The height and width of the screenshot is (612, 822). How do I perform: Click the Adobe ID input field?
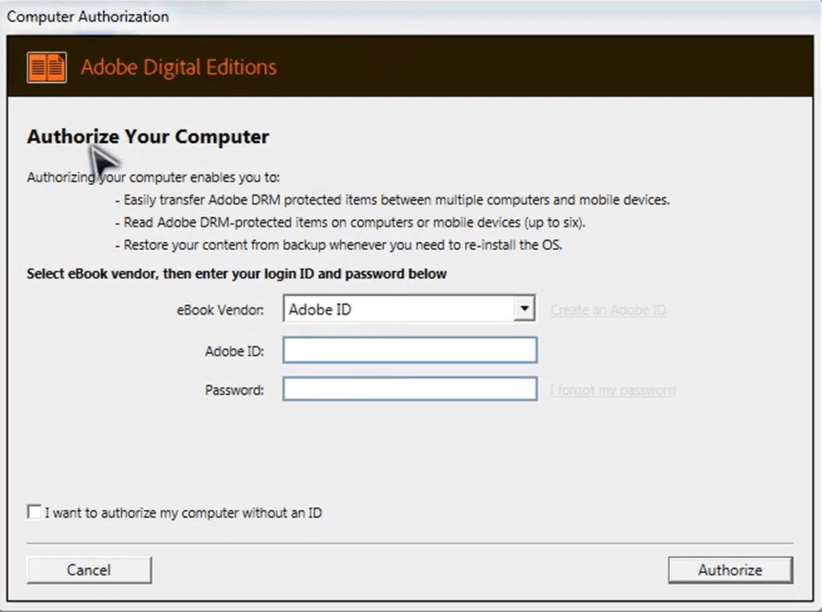(410, 350)
